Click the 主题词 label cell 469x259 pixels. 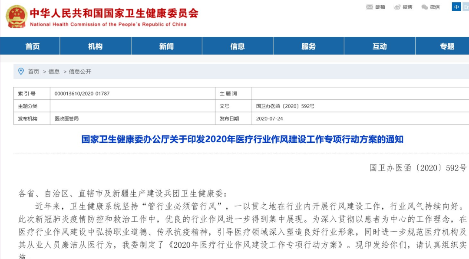pos(234,94)
